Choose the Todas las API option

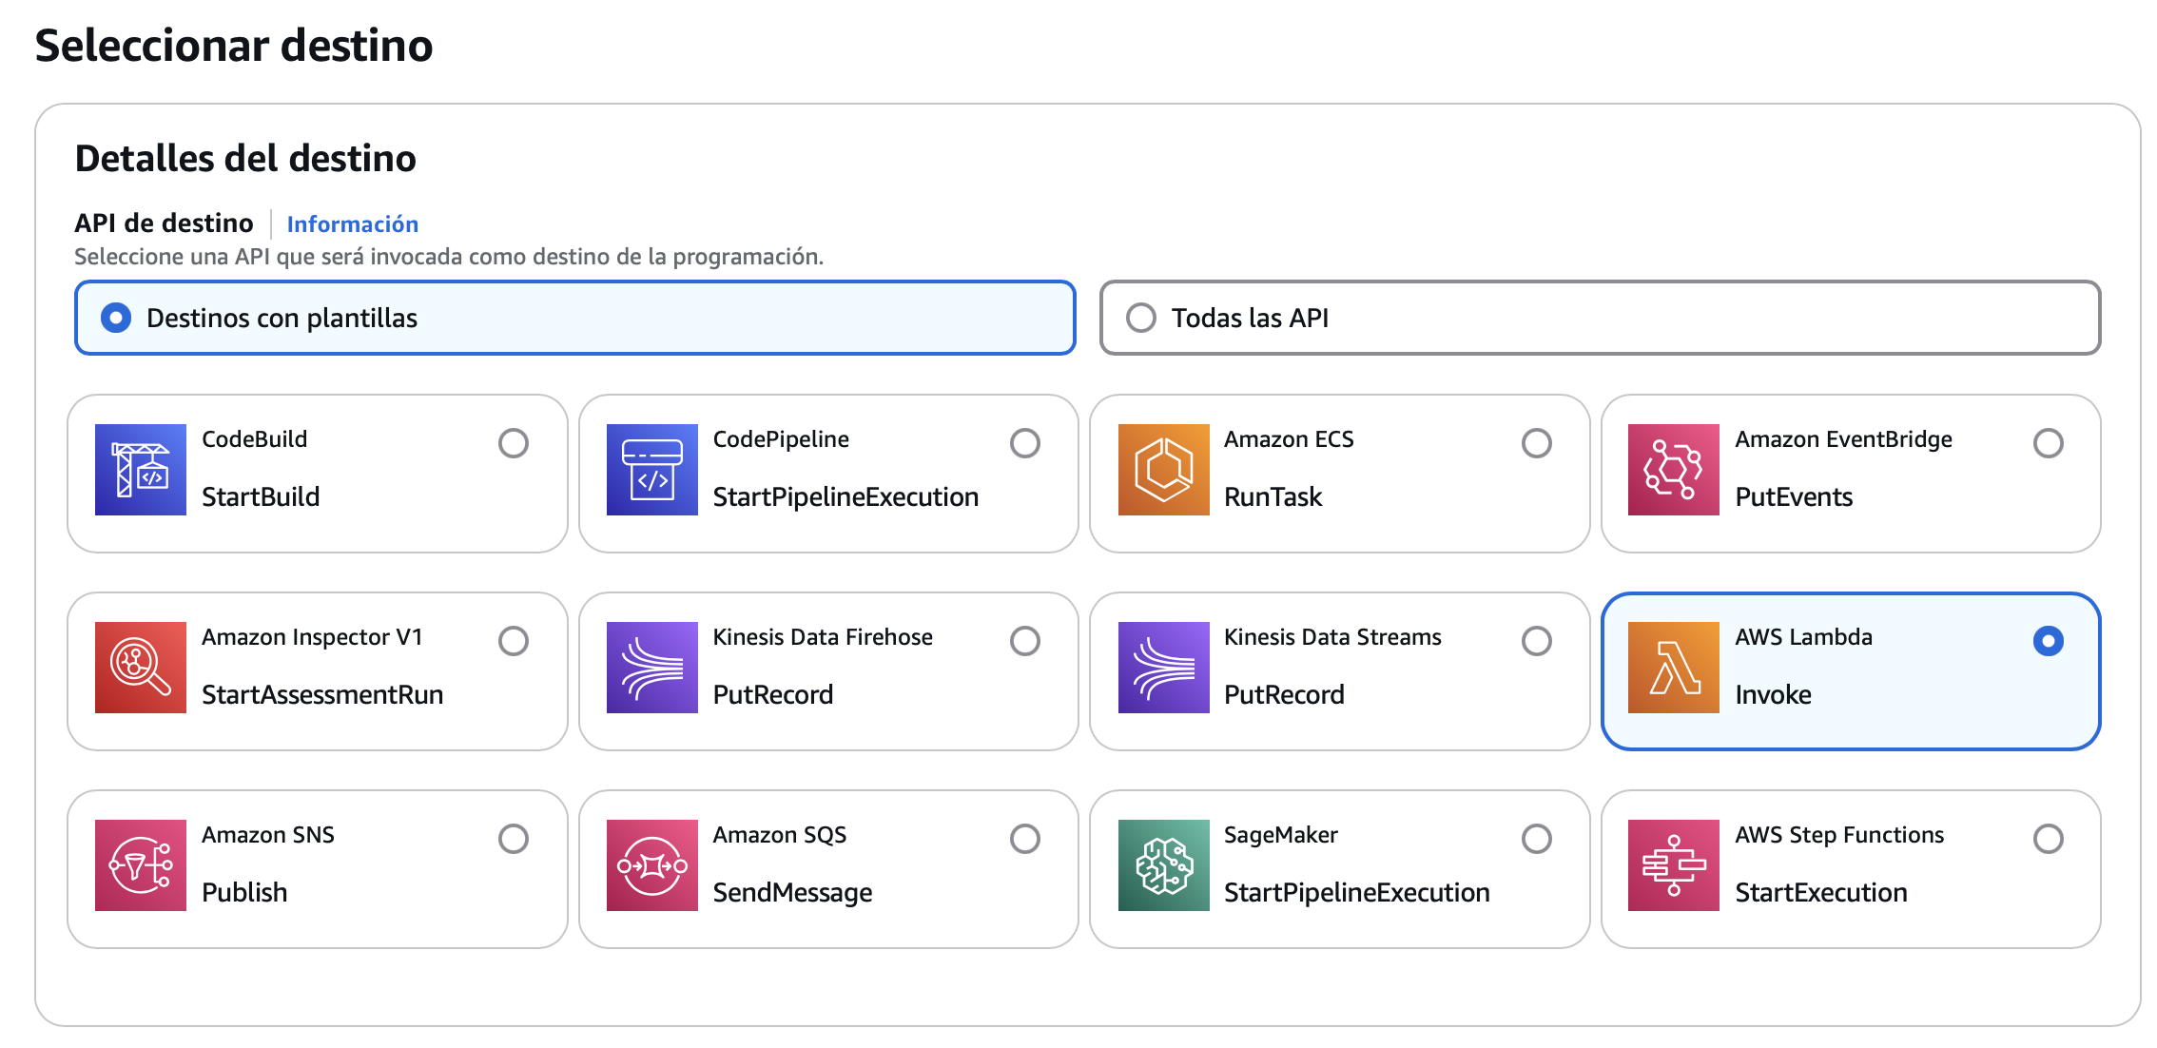tap(1600, 318)
